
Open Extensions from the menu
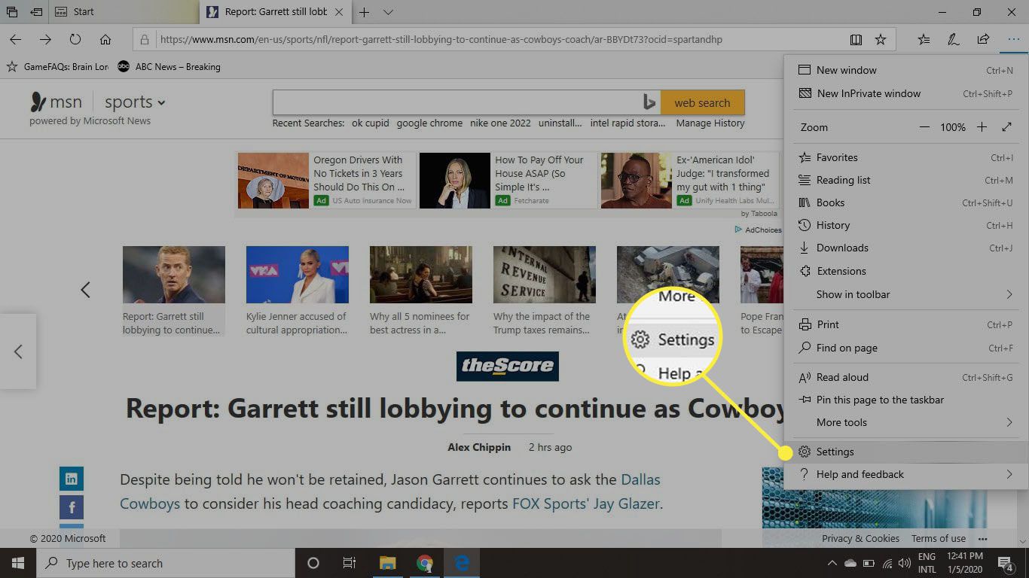point(906,271)
